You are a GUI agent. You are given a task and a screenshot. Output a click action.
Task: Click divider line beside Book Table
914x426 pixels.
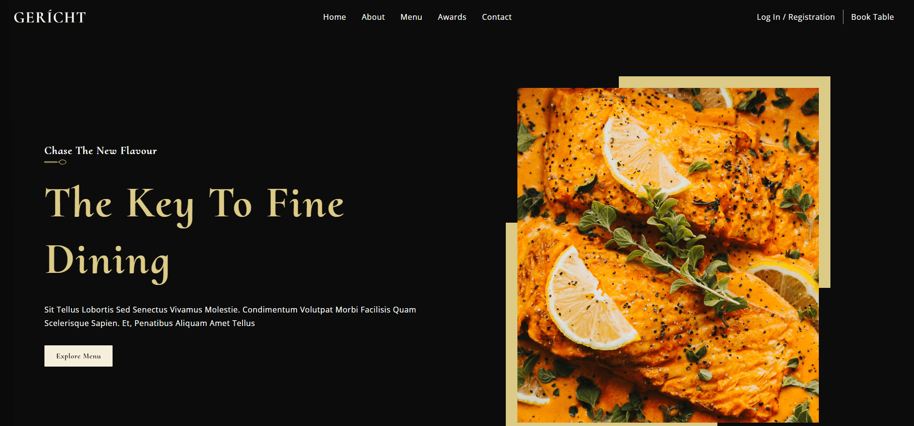coord(843,17)
